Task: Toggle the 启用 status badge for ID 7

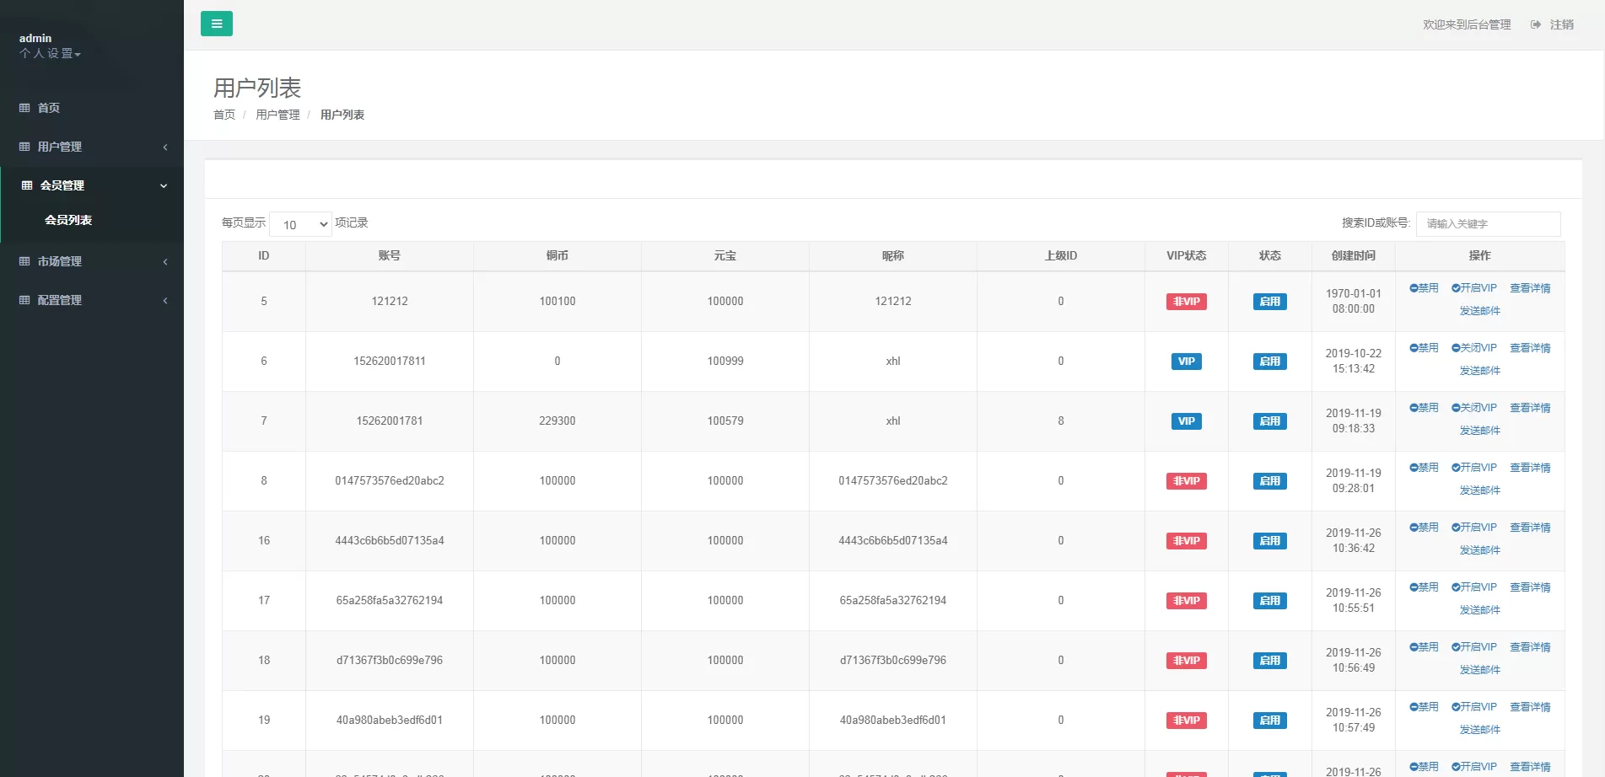Action: click(1269, 421)
